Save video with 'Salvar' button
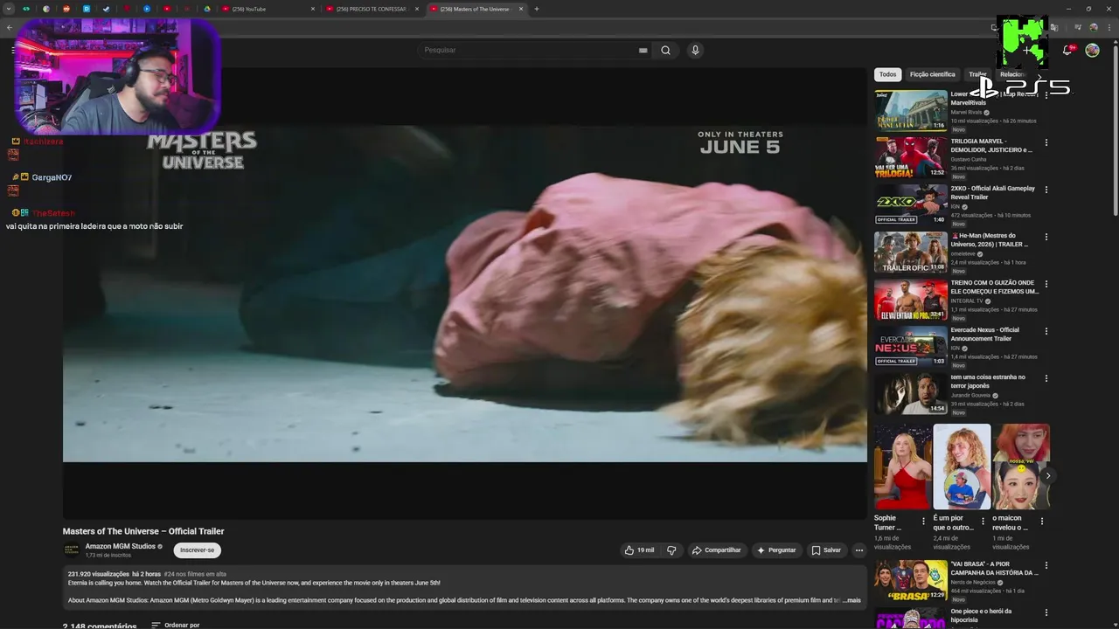Viewport: 1119px width, 629px height. (x=825, y=550)
